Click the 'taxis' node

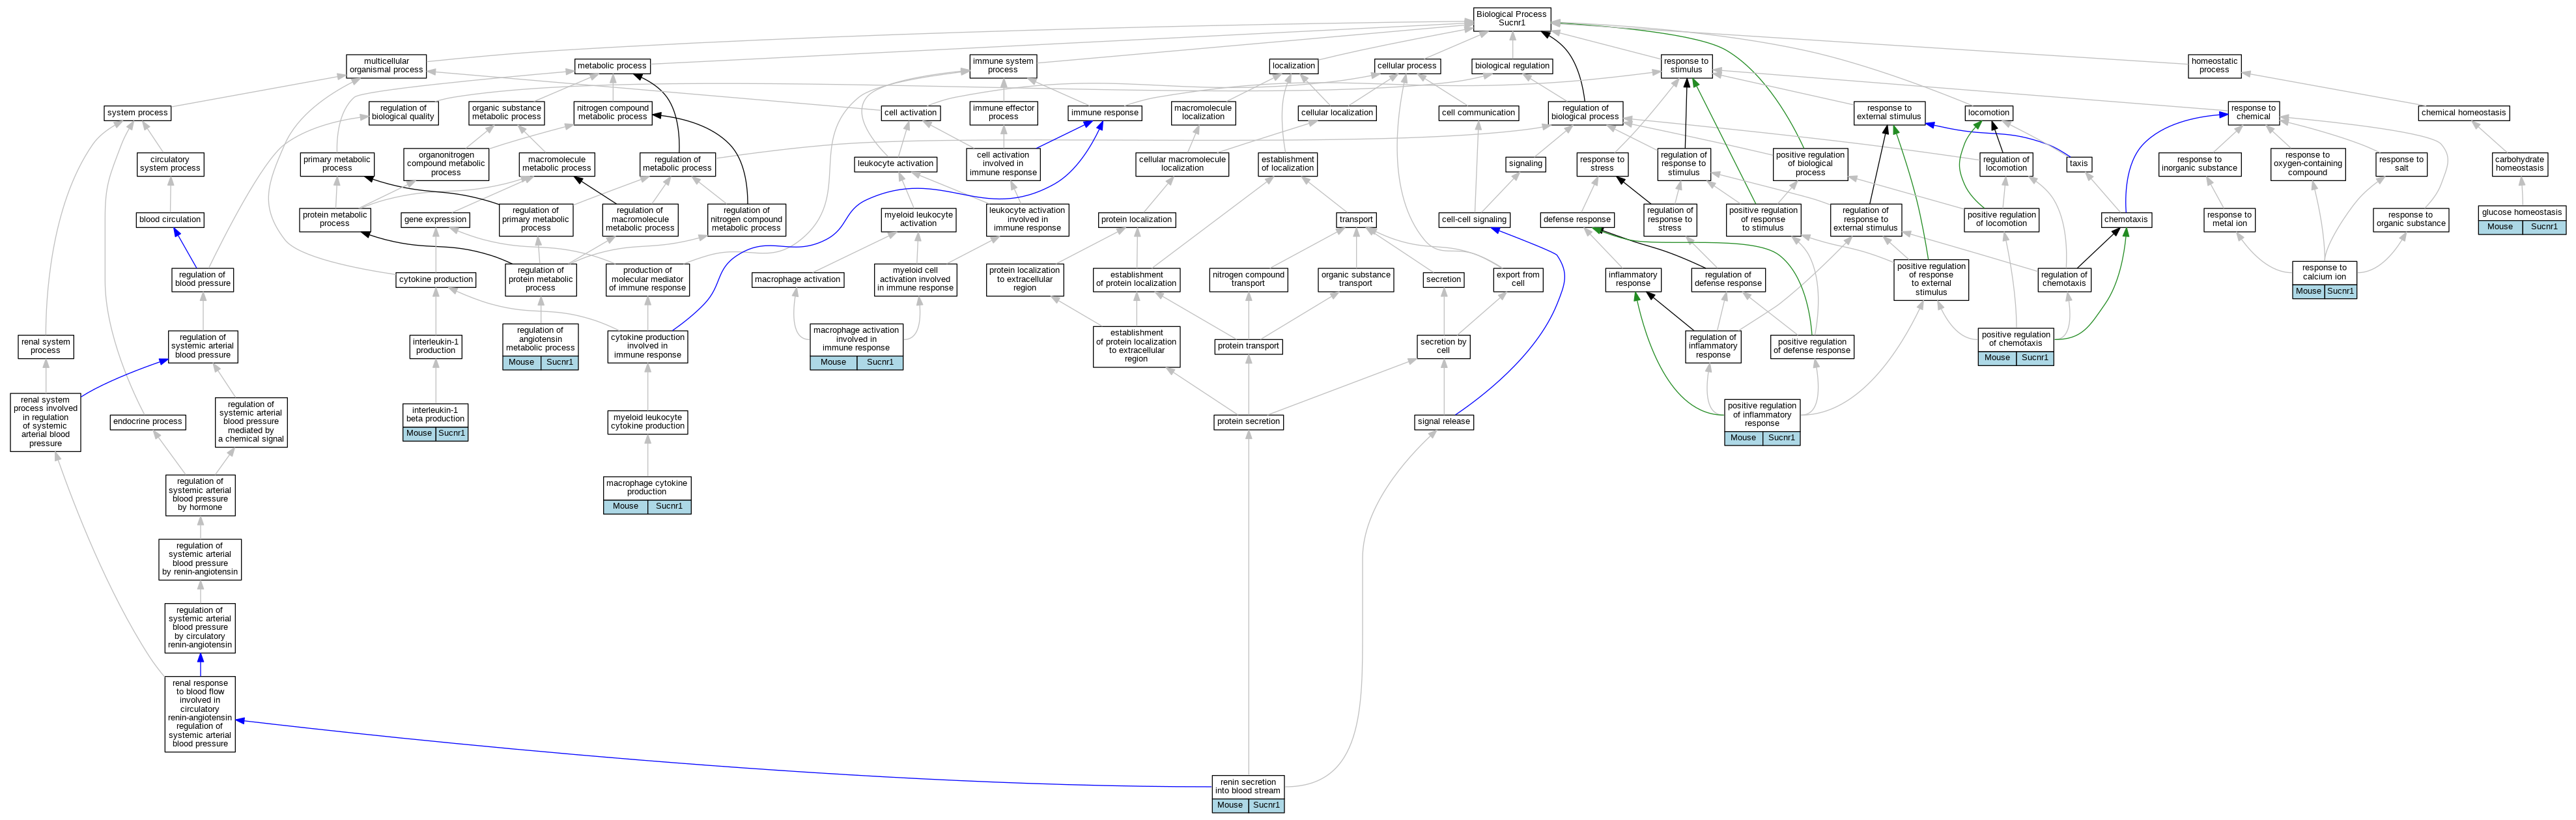pyautogui.click(x=2079, y=164)
